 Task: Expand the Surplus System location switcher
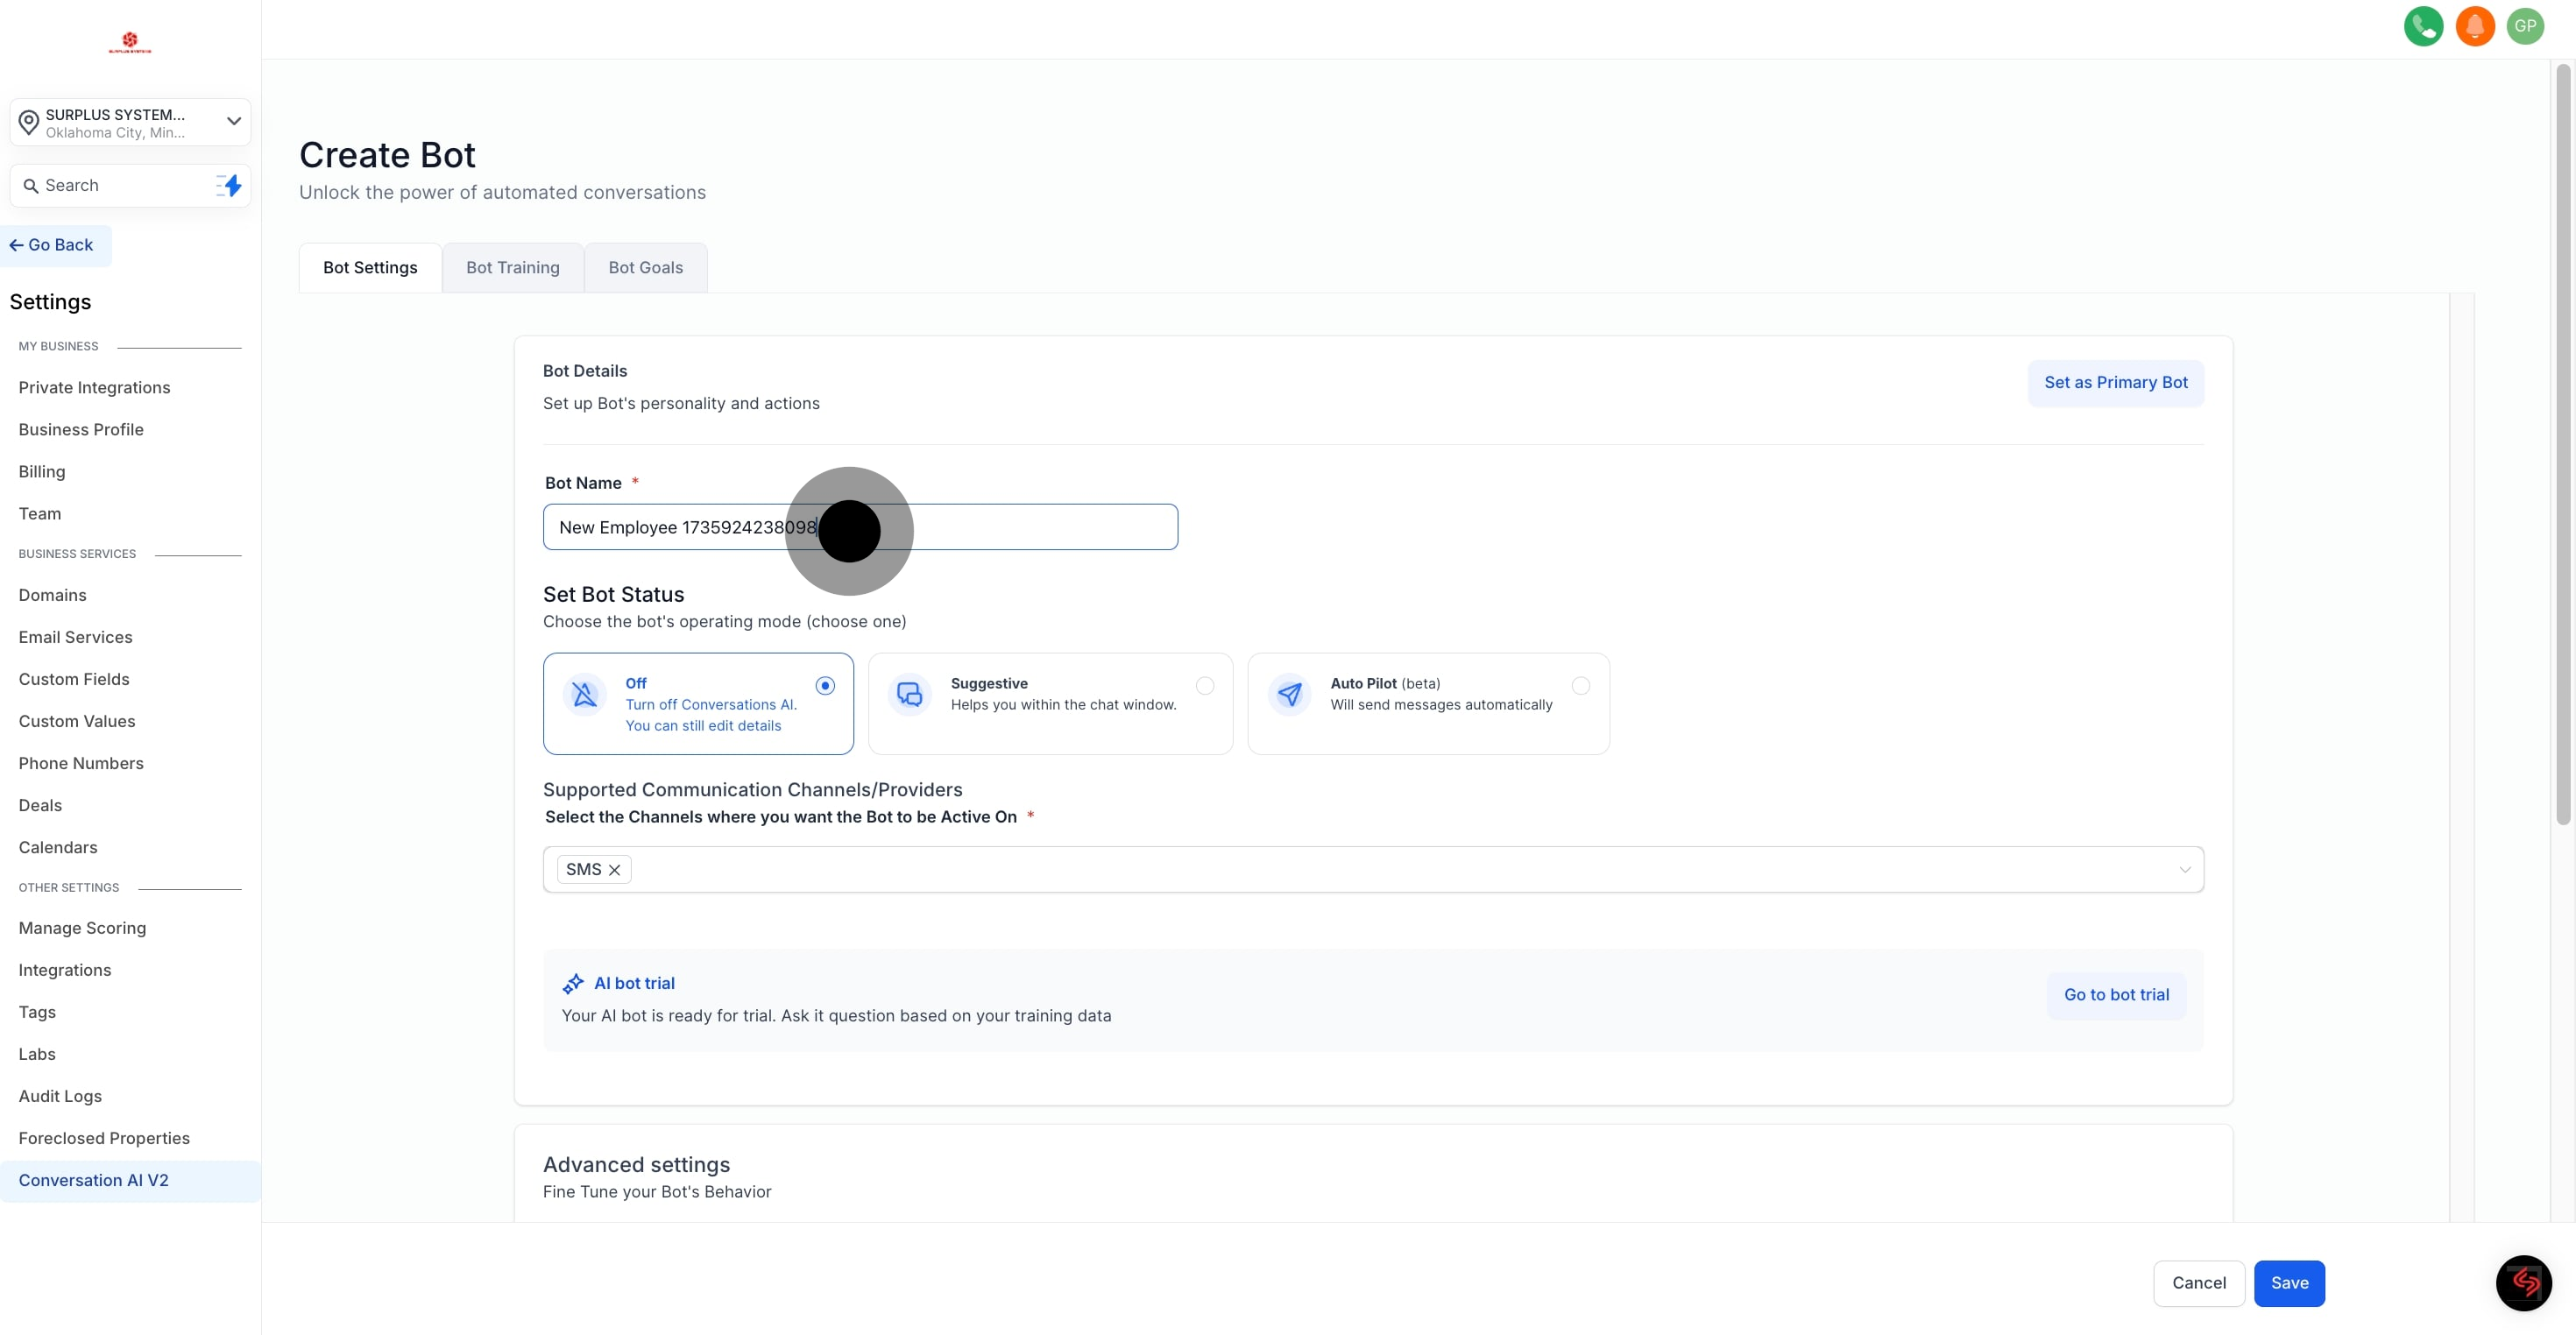[x=130, y=122]
